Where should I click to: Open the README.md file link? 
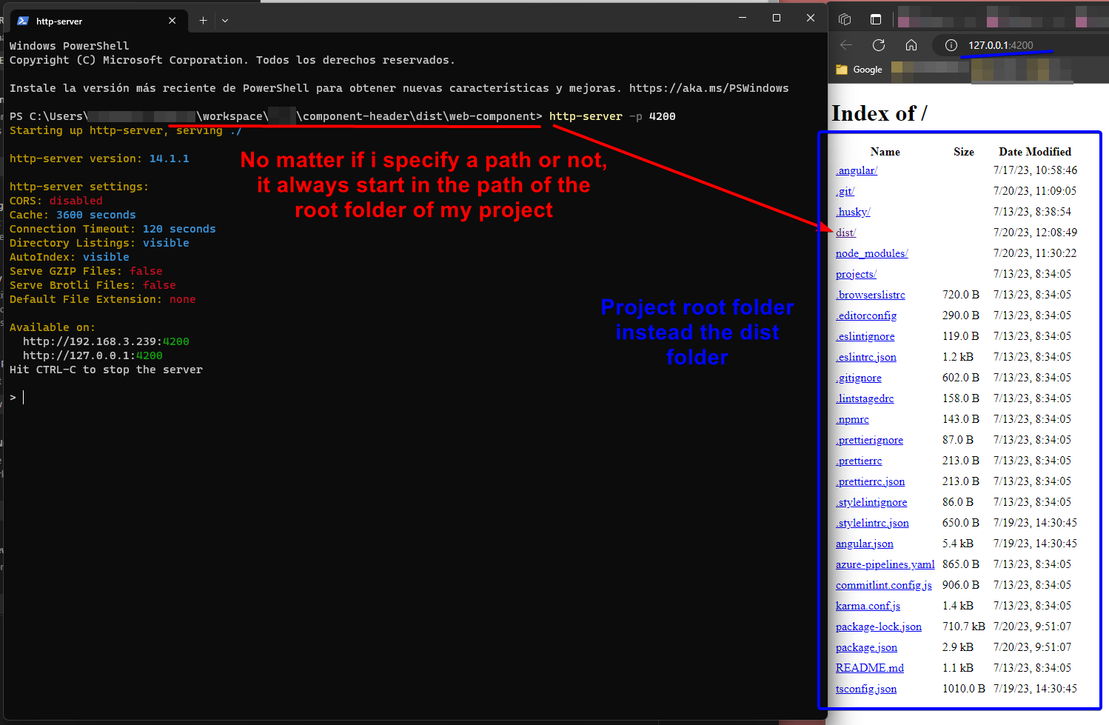[868, 668]
